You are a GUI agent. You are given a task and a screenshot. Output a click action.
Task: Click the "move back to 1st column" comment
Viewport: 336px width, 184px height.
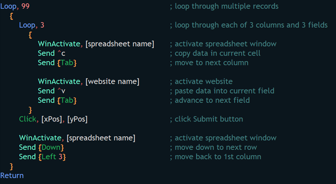[215, 157]
